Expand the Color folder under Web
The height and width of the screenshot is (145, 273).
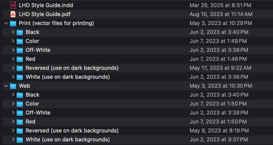tap(13, 104)
